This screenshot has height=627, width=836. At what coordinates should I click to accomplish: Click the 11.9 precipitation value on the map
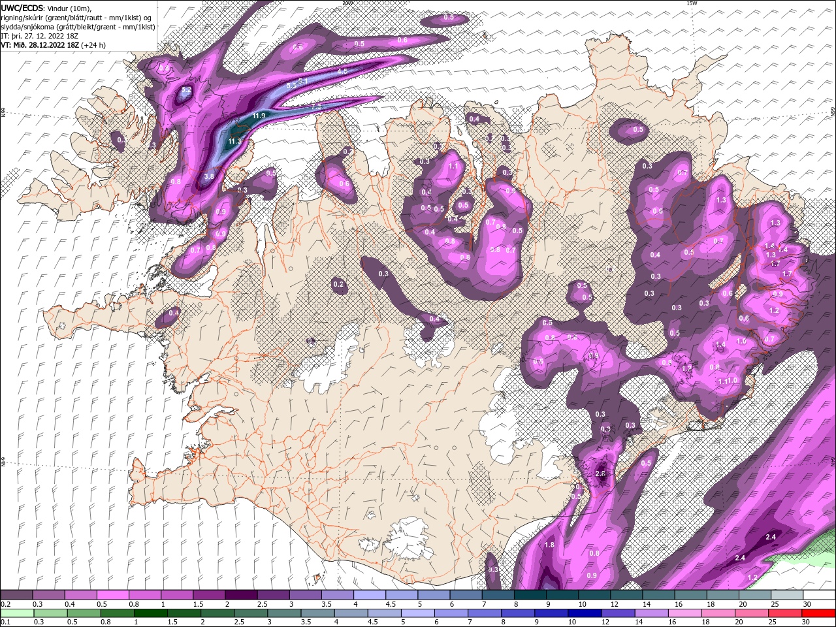click(259, 116)
